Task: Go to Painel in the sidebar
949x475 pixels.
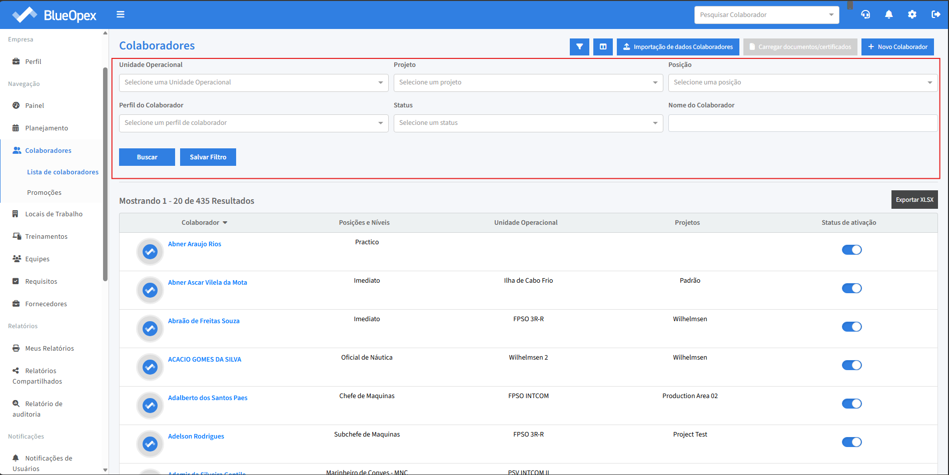Action: (35, 105)
